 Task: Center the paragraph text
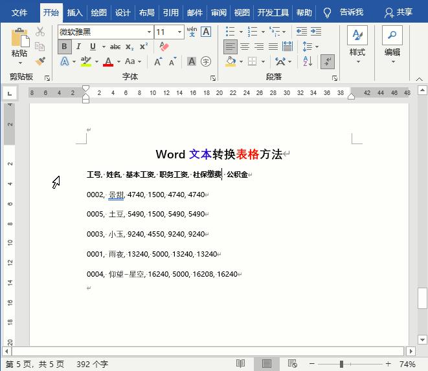pos(245,47)
